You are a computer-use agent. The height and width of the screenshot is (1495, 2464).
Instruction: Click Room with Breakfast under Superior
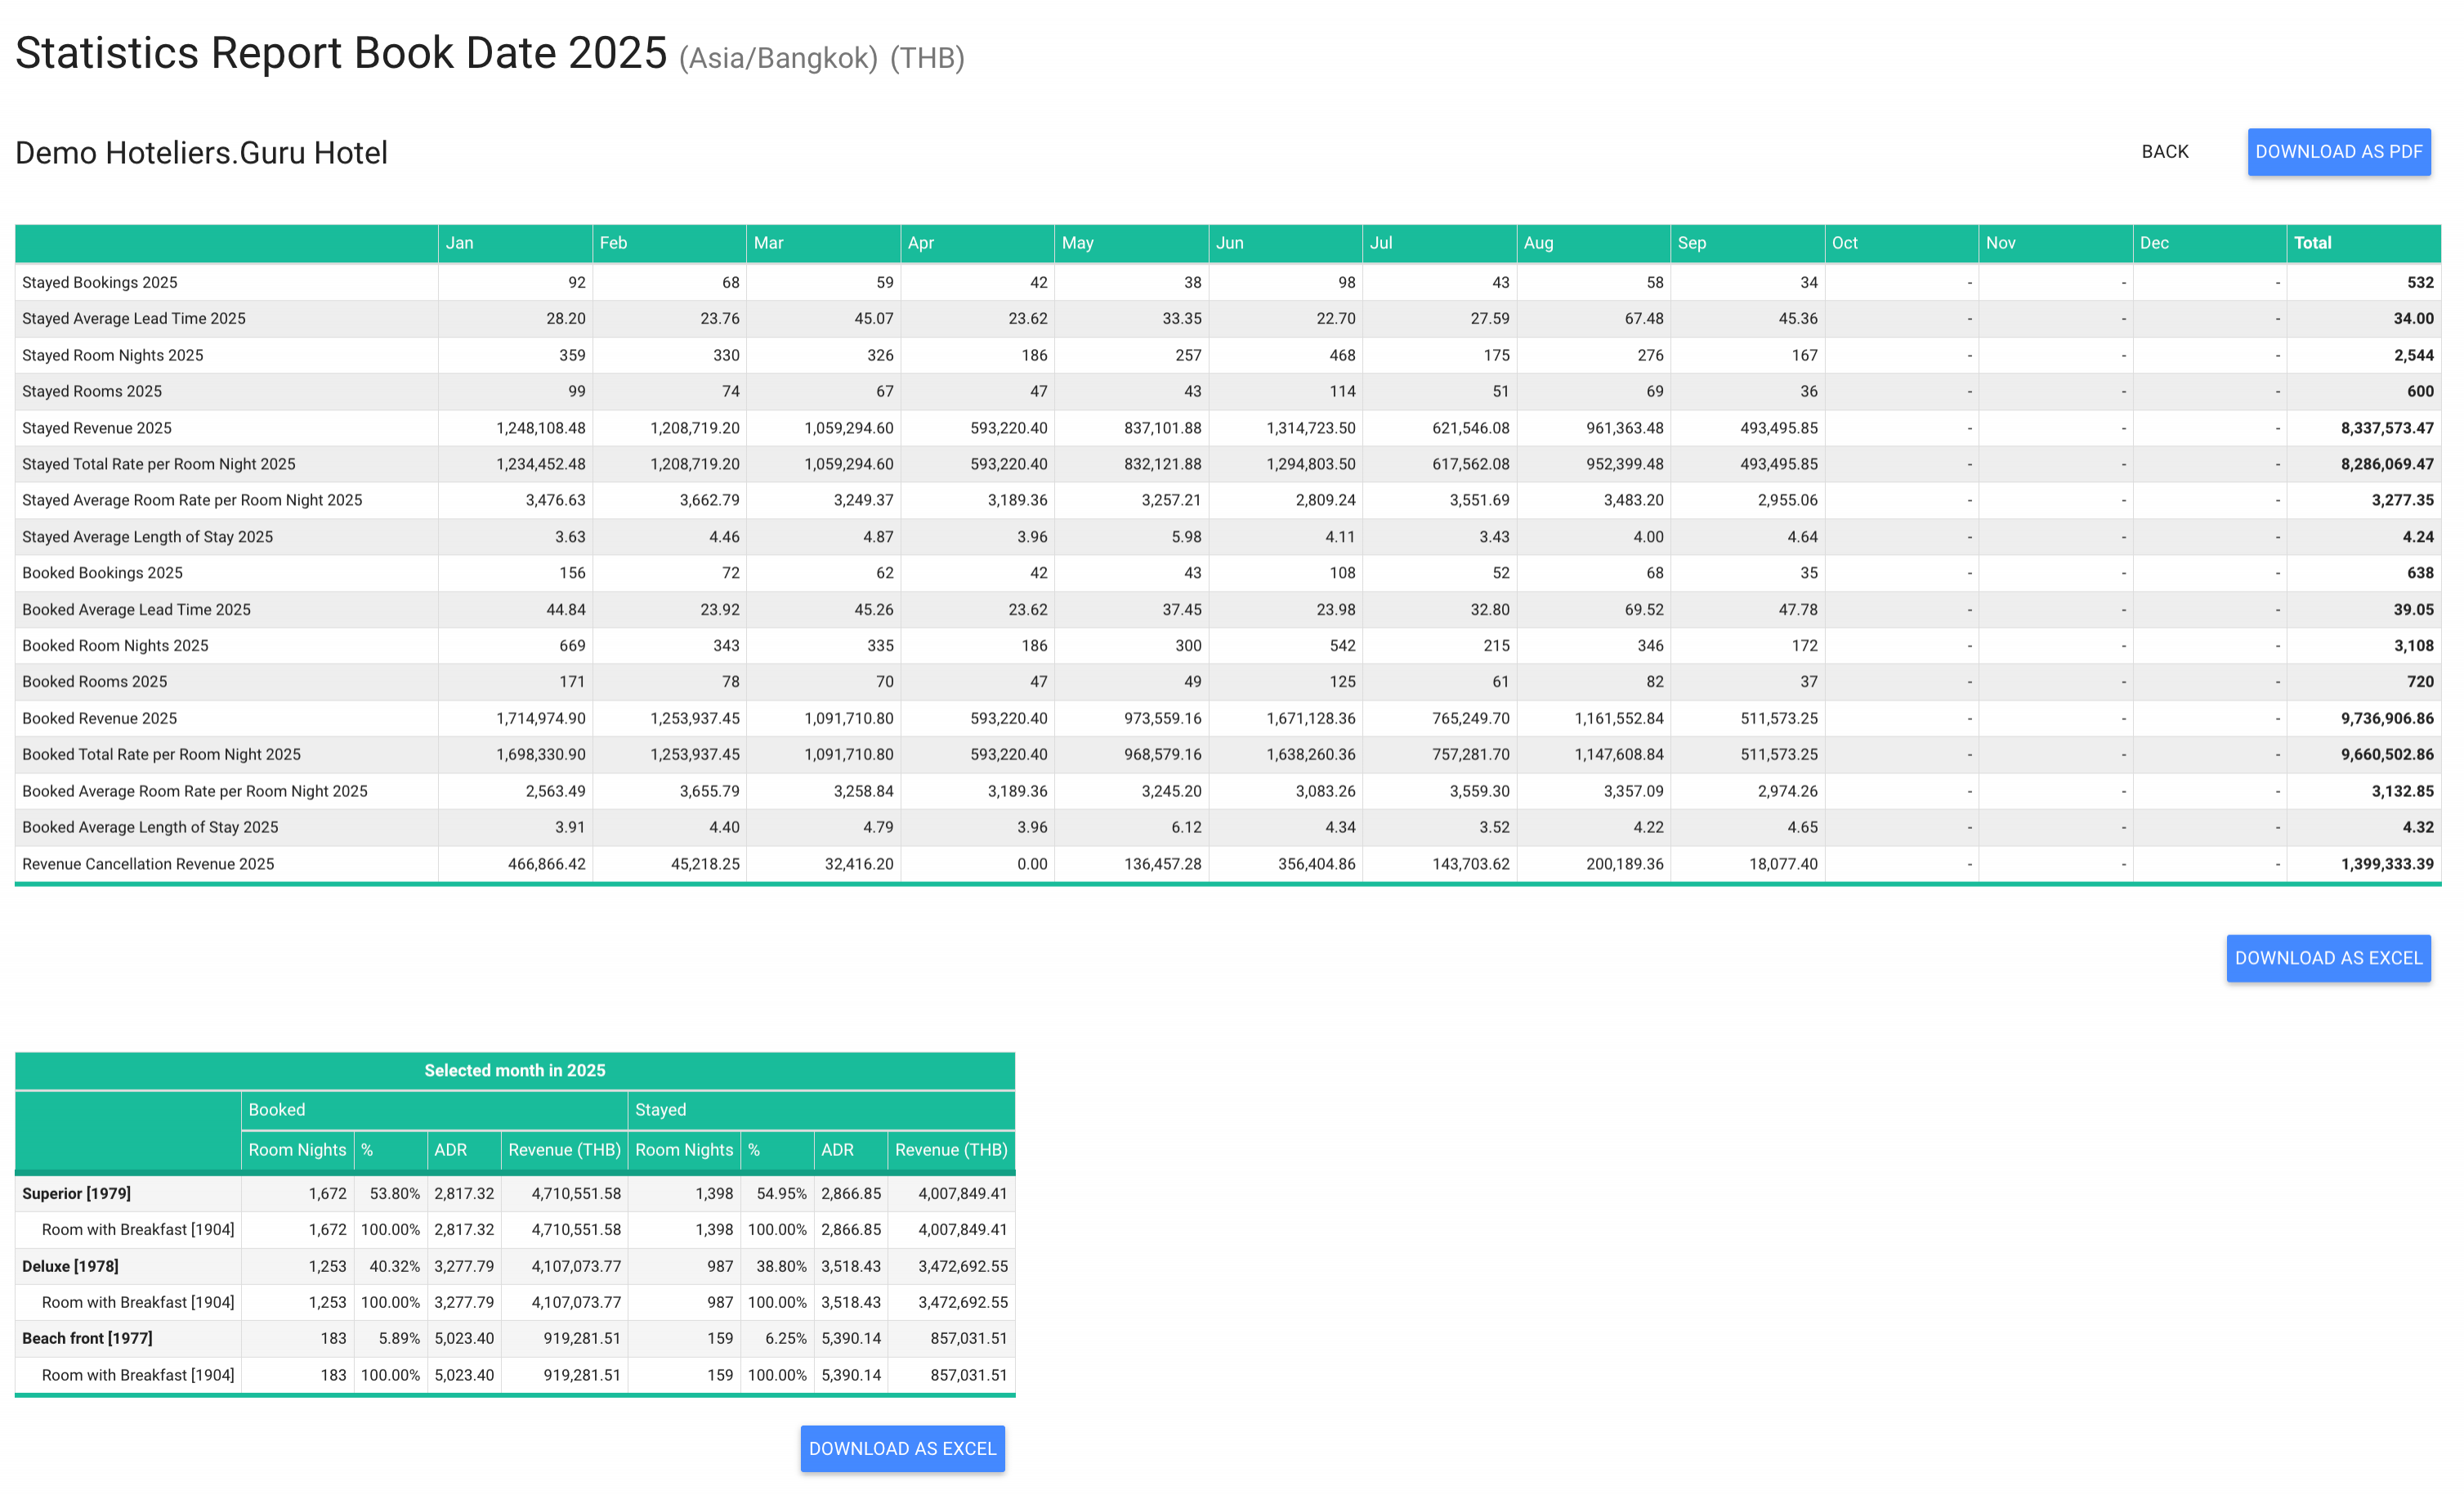(138, 1229)
